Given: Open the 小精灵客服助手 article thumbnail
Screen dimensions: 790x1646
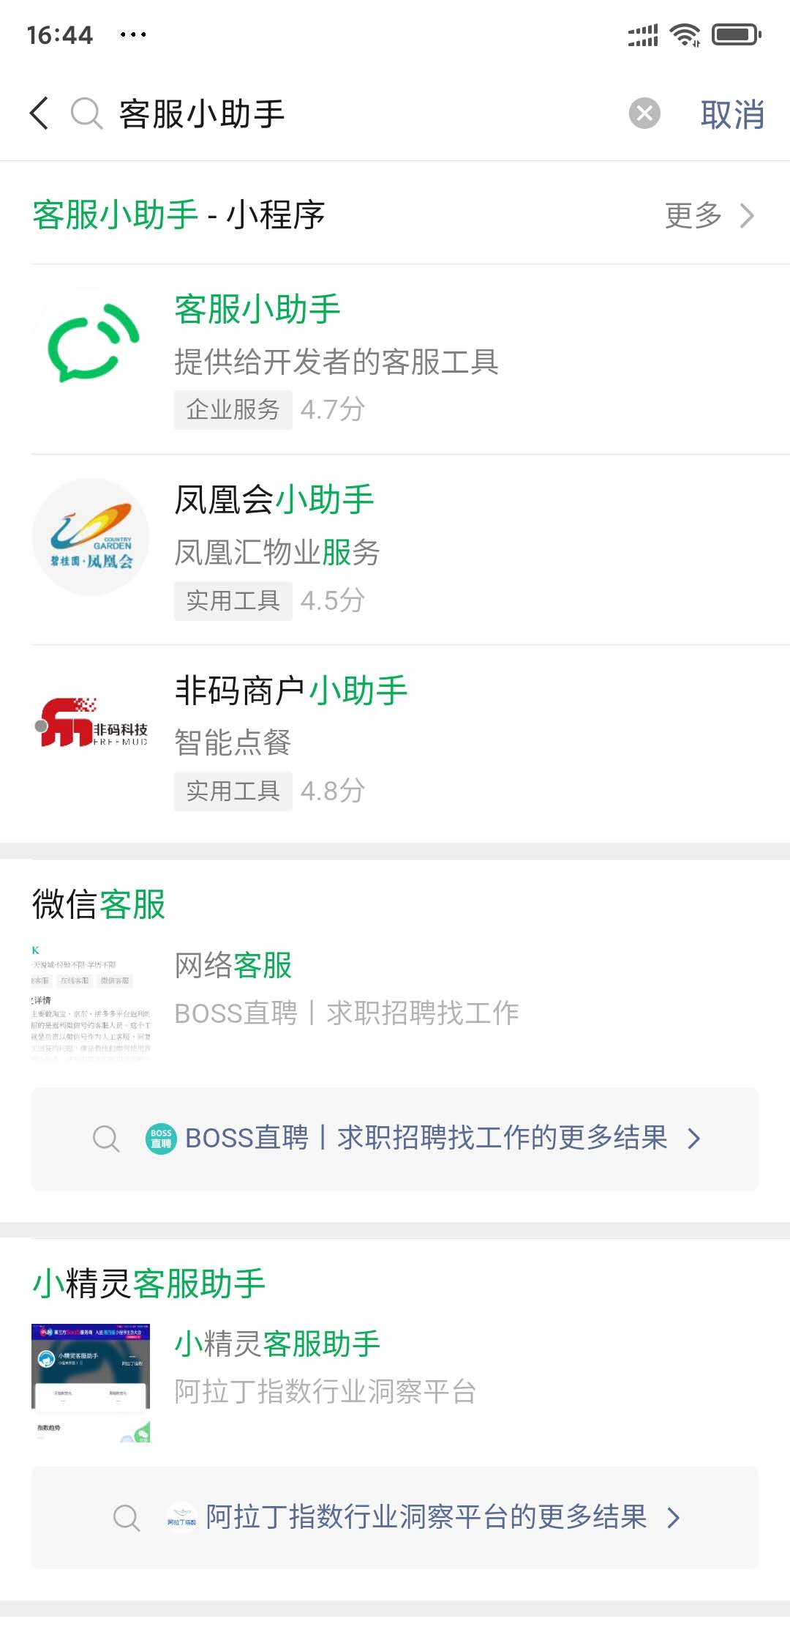Looking at the screenshot, I should pyautogui.click(x=91, y=1382).
